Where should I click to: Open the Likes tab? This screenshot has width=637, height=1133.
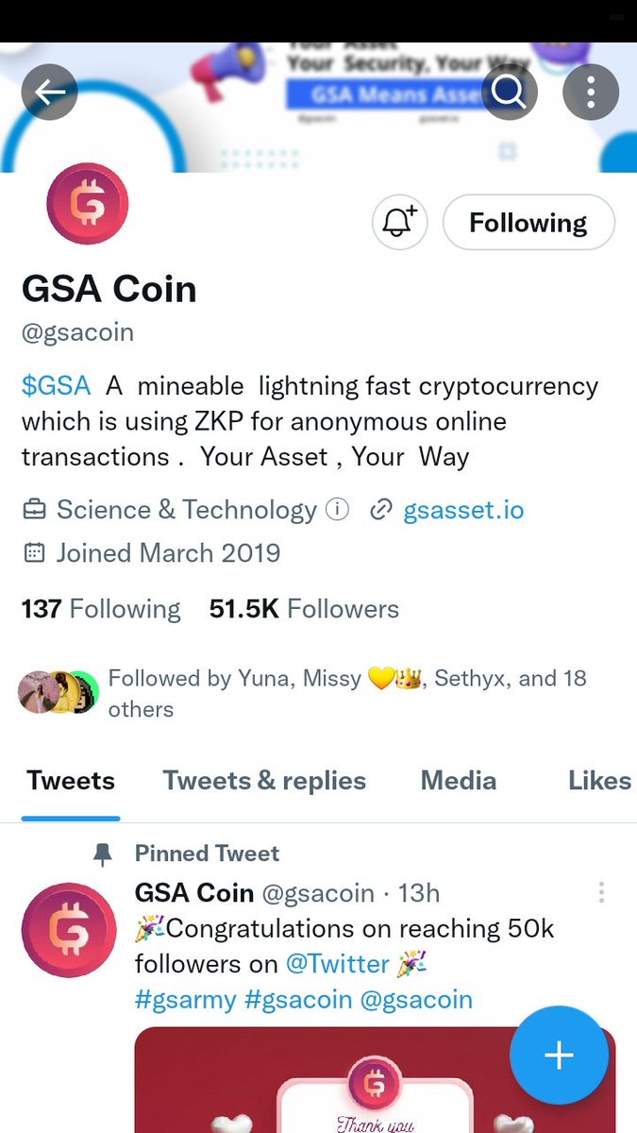(599, 781)
